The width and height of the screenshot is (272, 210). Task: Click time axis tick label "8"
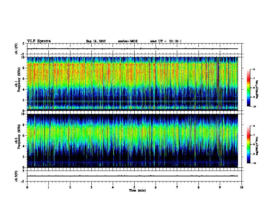199,187
